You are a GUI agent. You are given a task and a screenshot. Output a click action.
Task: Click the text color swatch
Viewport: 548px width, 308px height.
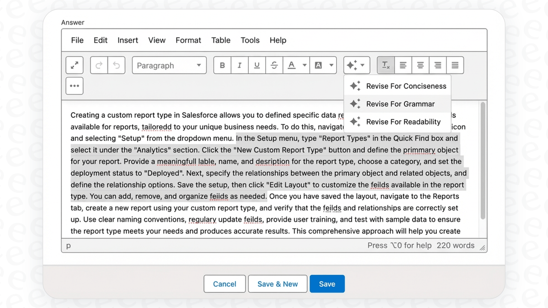tap(291, 65)
